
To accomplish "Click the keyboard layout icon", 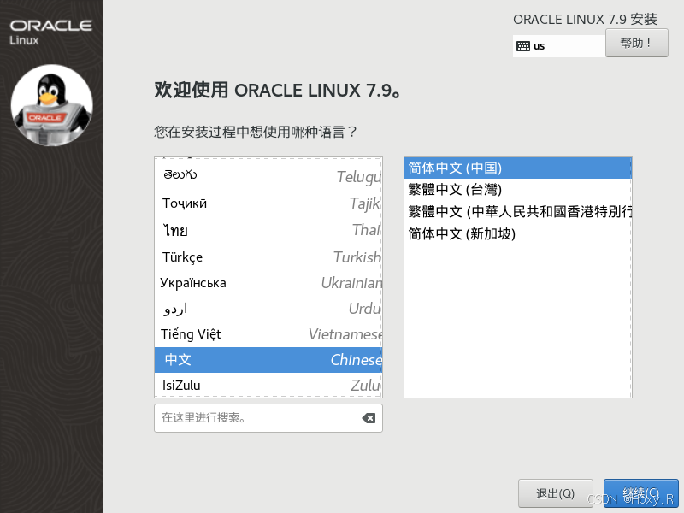I will point(522,46).
